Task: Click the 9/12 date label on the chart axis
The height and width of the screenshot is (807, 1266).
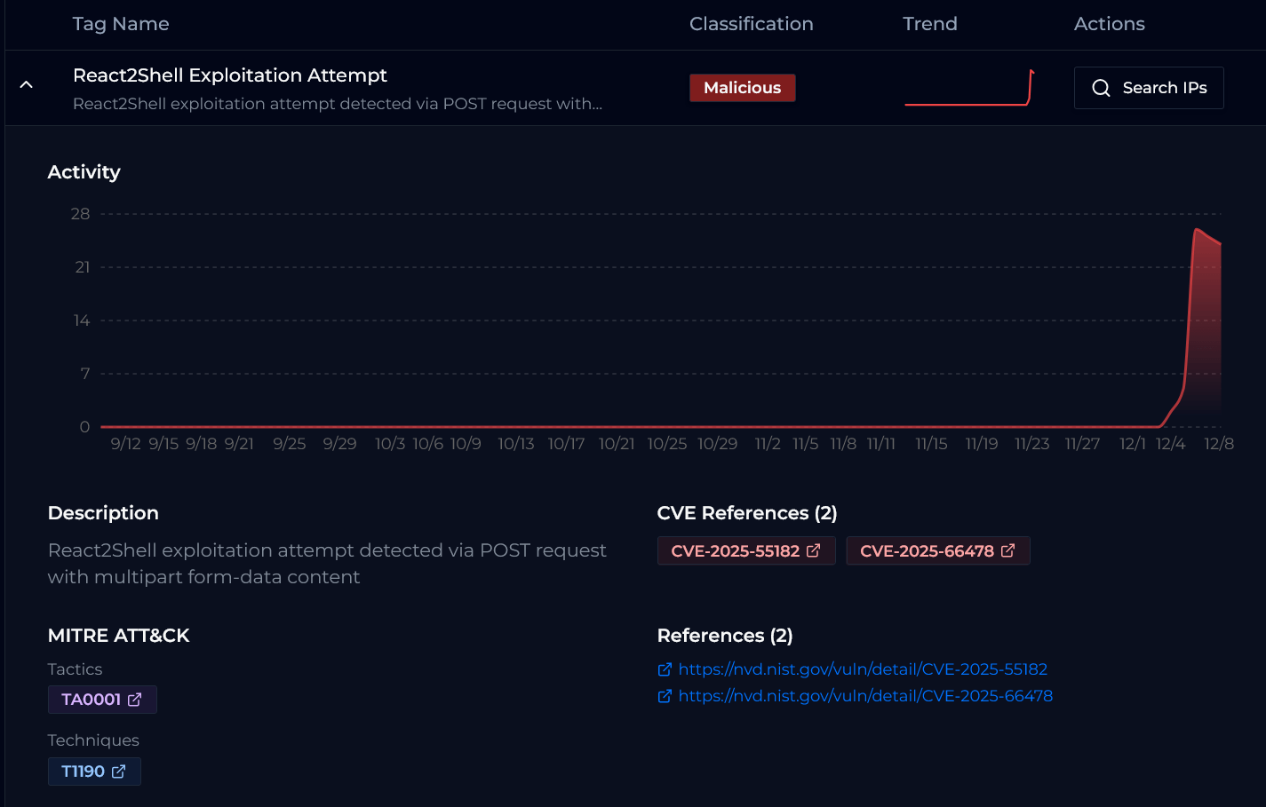Action: [x=126, y=443]
